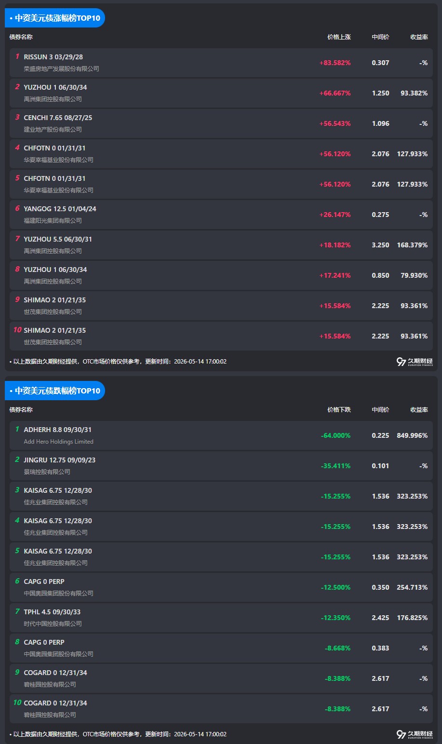
Task: Open the ADHERH 8.8 09/30/31 bond
Action: point(221,435)
